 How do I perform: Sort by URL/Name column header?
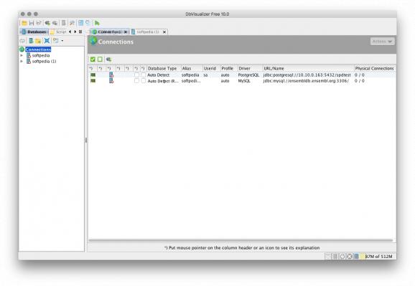coord(308,69)
